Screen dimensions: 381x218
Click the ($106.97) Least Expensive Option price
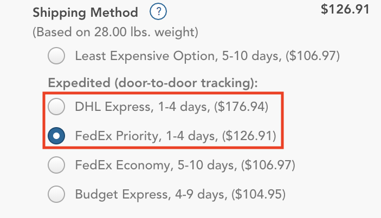[313, 56]
